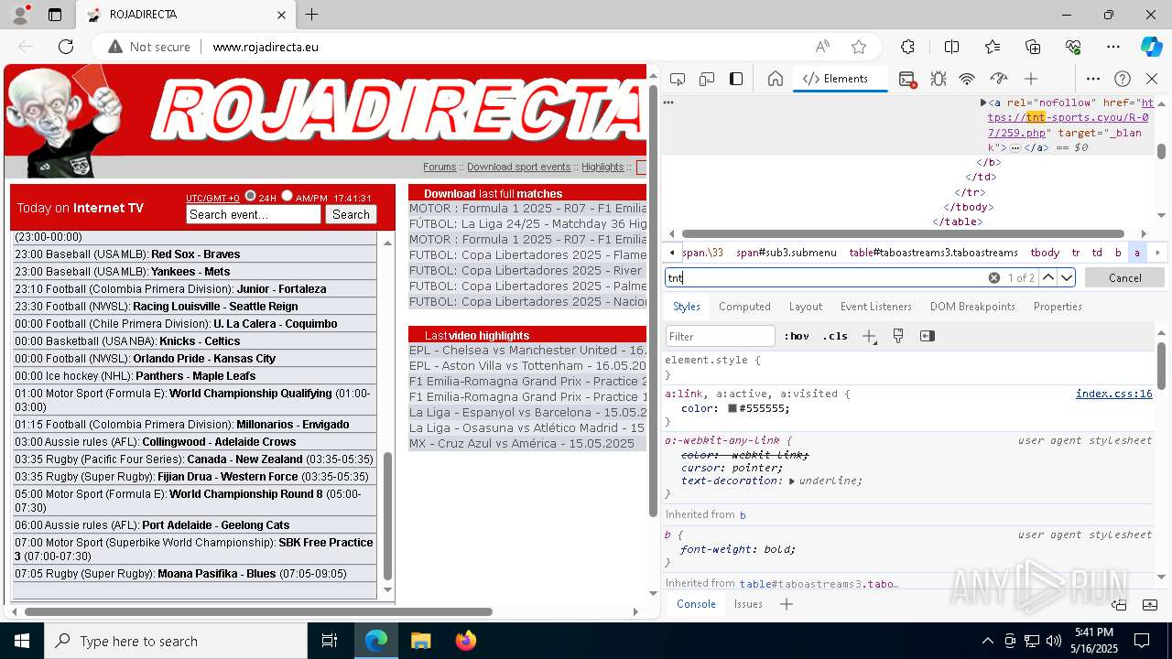The image size is (1172, 659).
Task: Open Chelsea vs Manchester United highlight
Action: pyautogui.click(x=527, y=350)
